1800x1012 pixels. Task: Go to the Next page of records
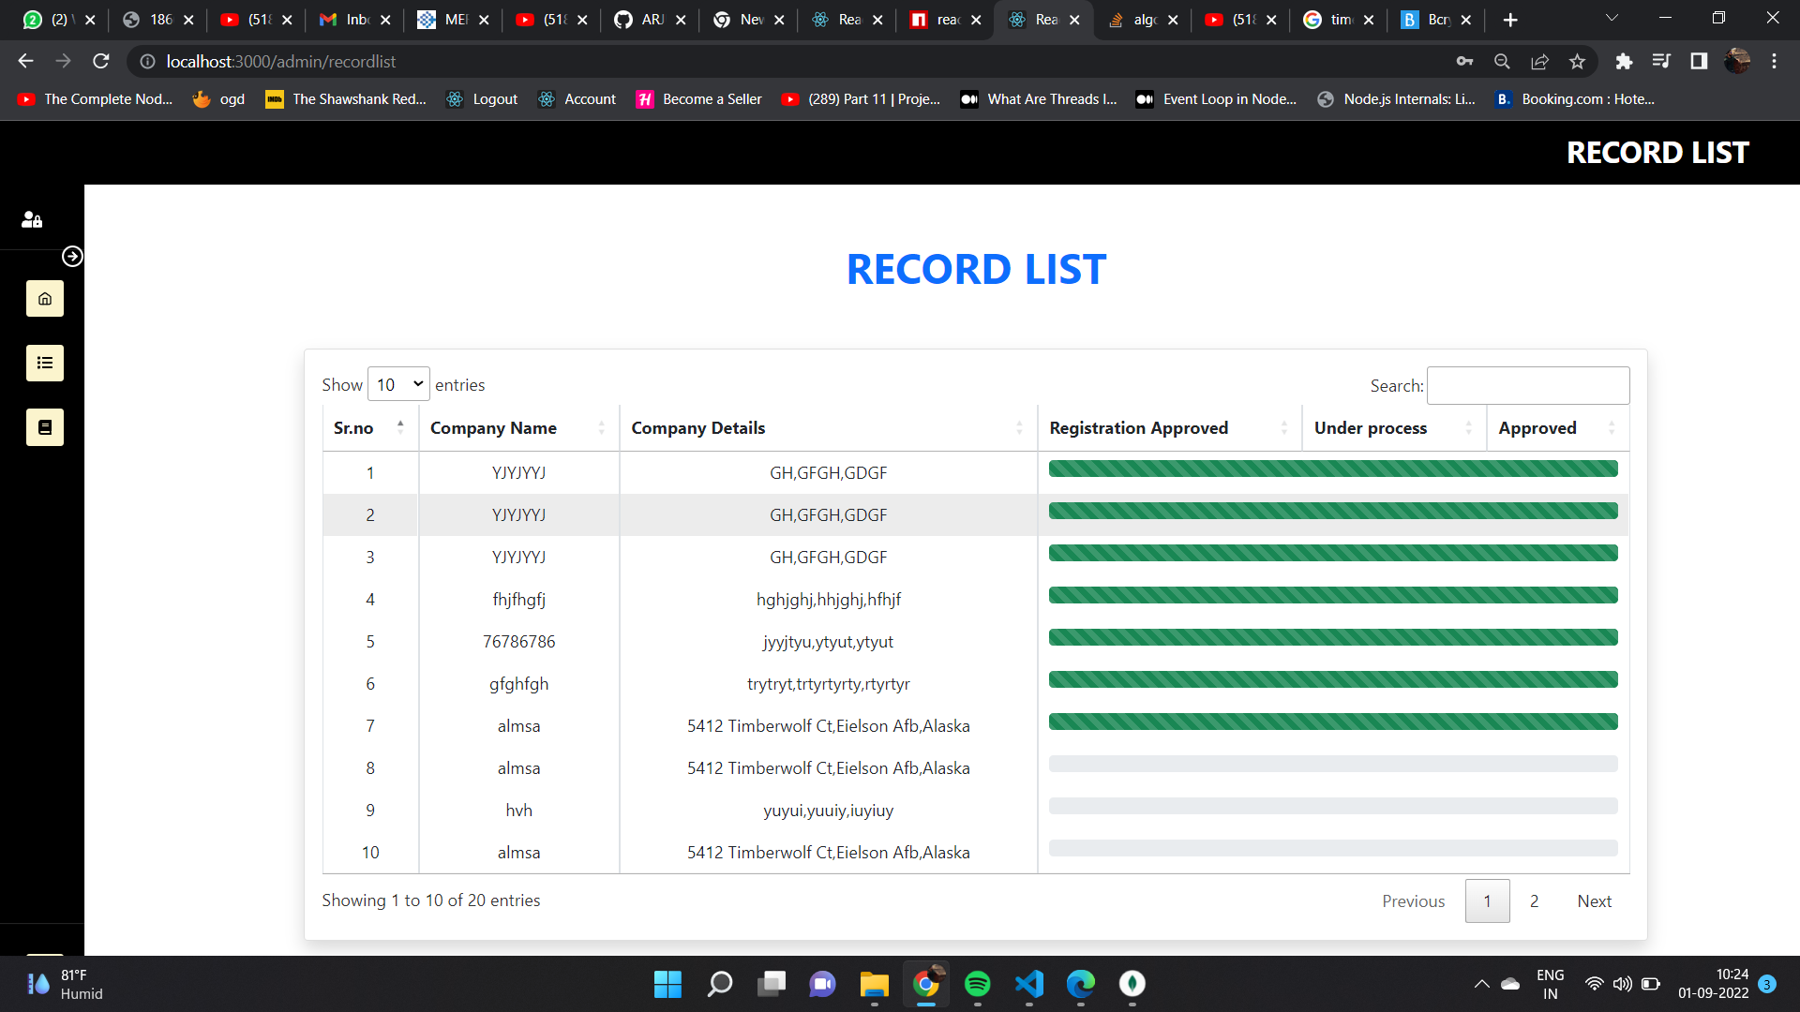coord(1594,900)
